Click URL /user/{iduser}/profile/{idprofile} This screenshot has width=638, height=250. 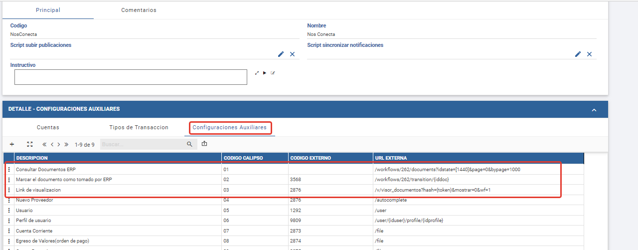pos(409,221)
